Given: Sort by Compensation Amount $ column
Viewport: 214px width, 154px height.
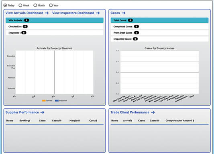Looking at the screenshot, I should [180, 120].
